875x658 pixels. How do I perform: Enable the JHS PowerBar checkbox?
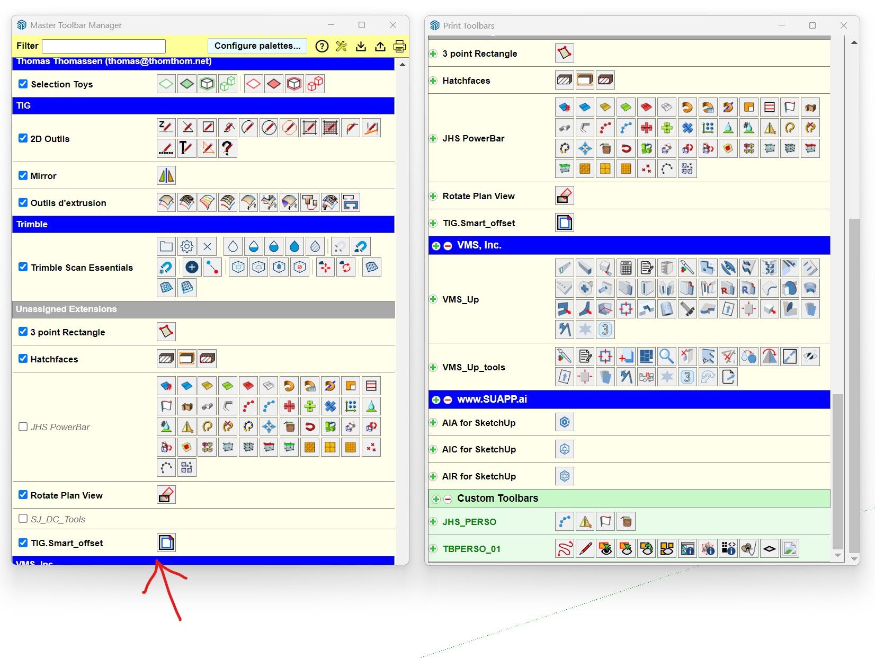pyautogui.click(x=23, y=426)
